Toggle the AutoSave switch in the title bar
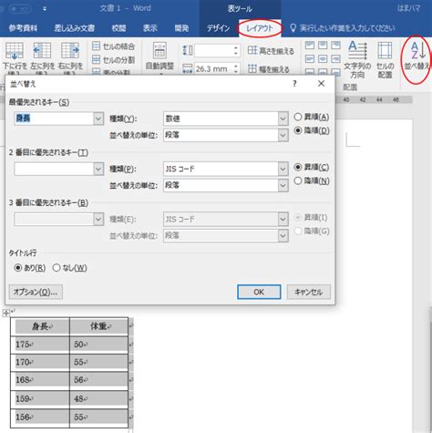The height and width of the screenshot is (433, 432). coord(19,9)
